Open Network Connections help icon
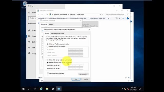The width and height of the screenshot is (164, 92). (x=128, y=18)
